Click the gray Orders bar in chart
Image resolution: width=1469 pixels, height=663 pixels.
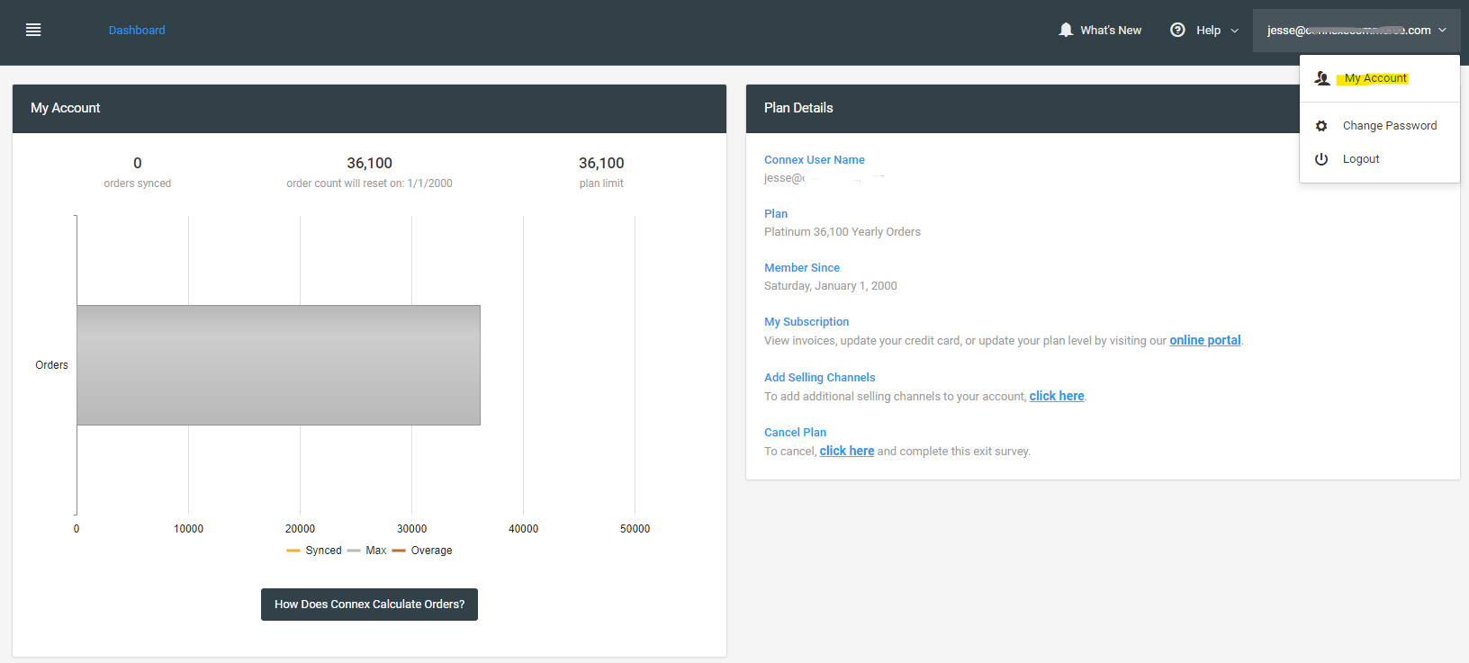pyautogui.click(x=278, y=365)
